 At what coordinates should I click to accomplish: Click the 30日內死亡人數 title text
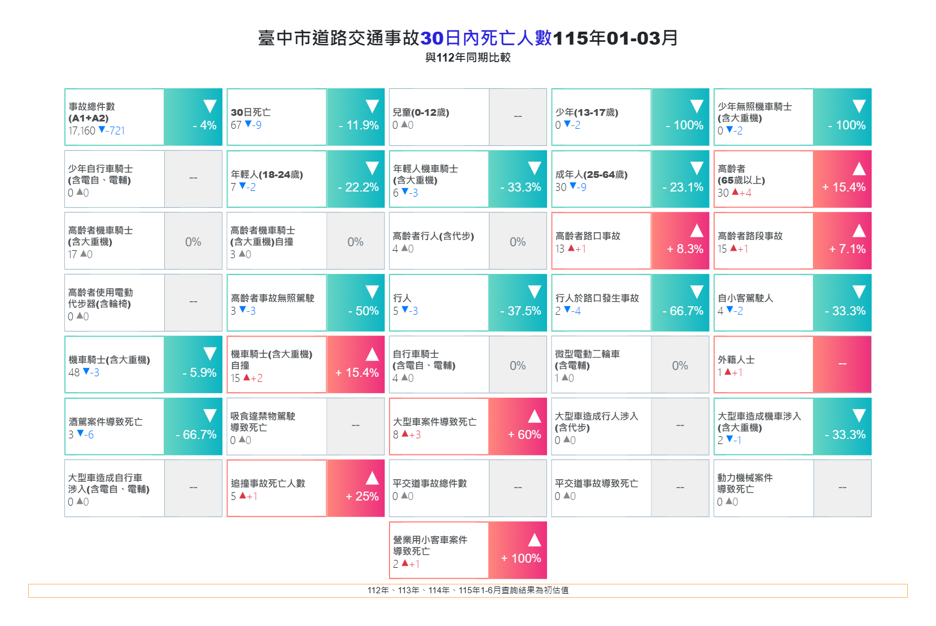click(x=486, y=38)
